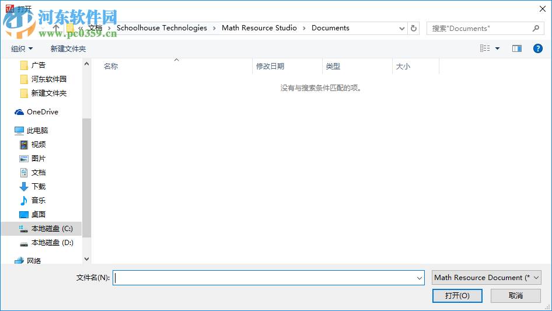Click the search magnifier icon

point(536,28)
